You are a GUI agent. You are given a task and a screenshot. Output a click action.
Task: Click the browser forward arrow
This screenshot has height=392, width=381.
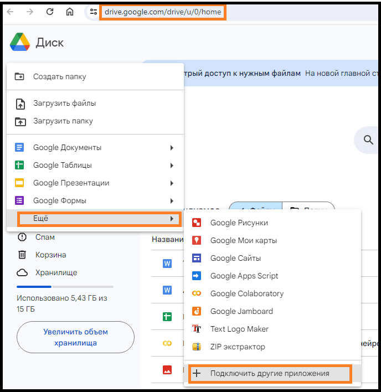30,12
